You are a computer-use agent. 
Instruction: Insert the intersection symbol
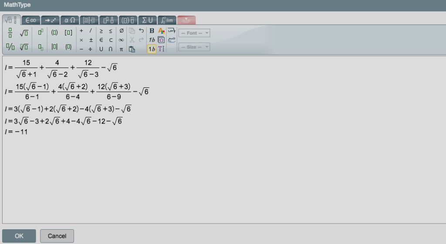coord(111,49)
